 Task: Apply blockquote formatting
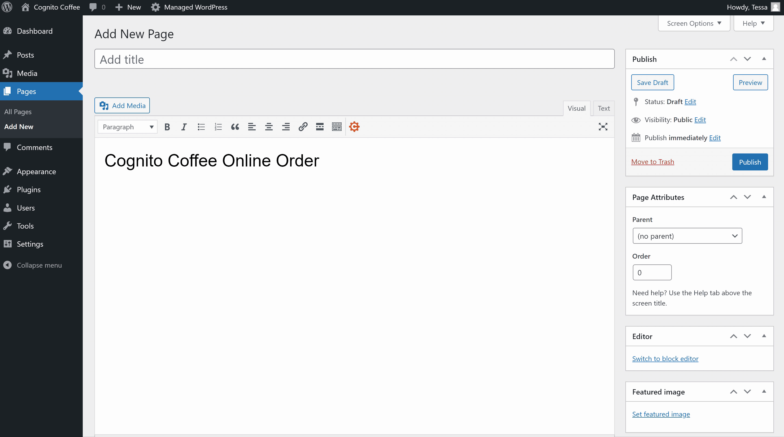(235, 127)
